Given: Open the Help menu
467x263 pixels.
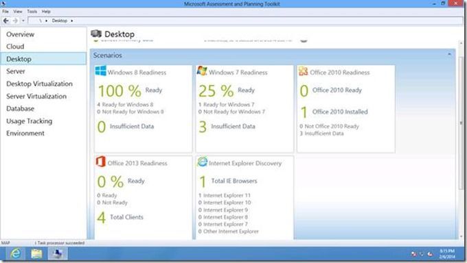Looking at the screenshot, I should click(x=46, y=11).
